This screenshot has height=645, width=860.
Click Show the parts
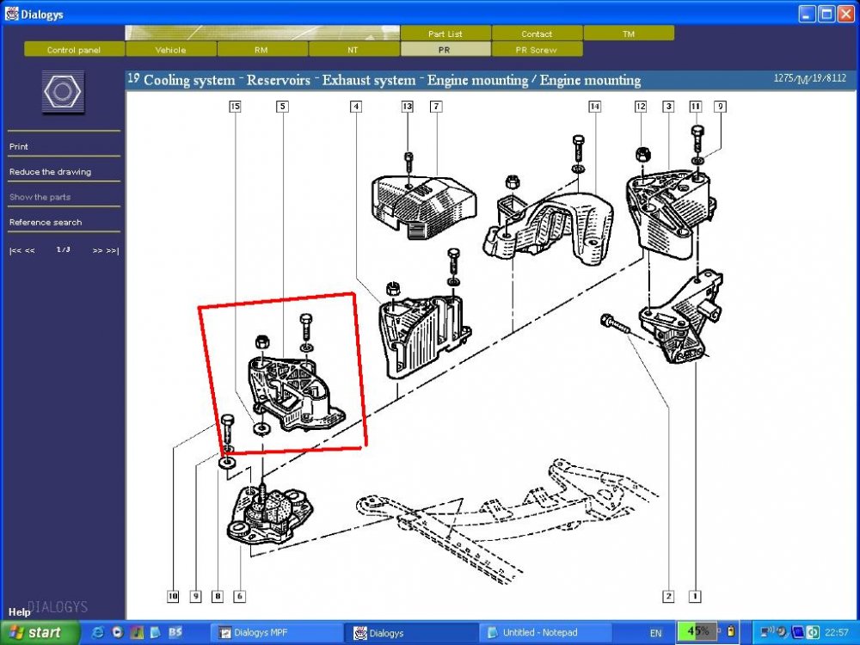(40, 197)
